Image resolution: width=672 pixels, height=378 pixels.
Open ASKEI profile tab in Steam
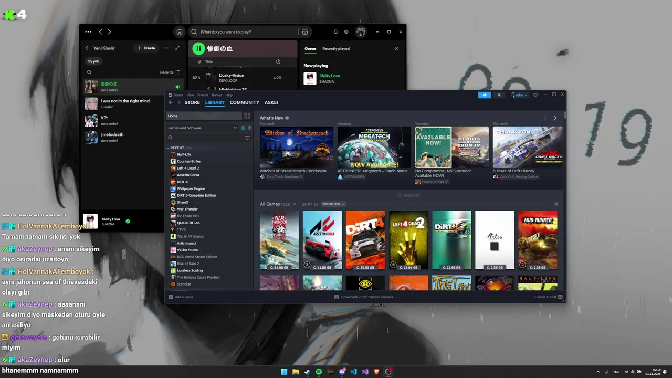(271, 103)
